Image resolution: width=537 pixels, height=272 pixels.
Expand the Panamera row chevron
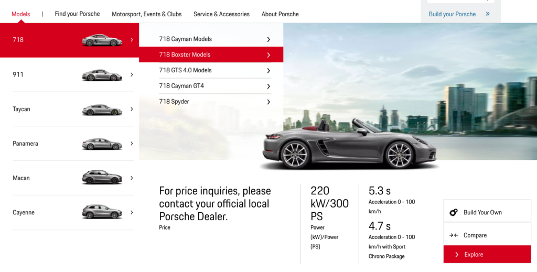132,144
